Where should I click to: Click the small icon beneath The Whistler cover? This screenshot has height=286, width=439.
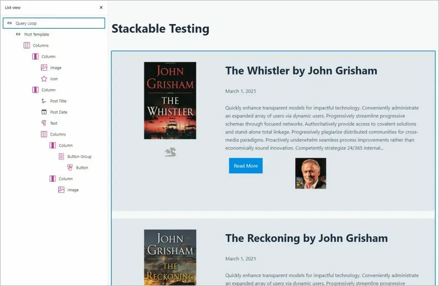point(170,152)
